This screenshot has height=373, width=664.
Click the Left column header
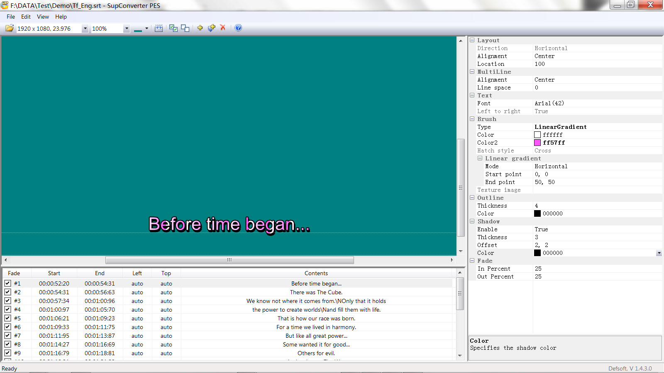coord(137,273)
